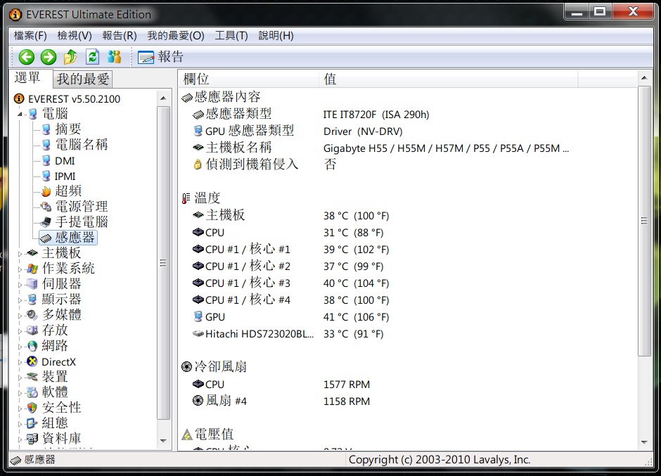661x476 pixels.
Task: Expand the 網路 tree node
Action: [x=20, y=347]
